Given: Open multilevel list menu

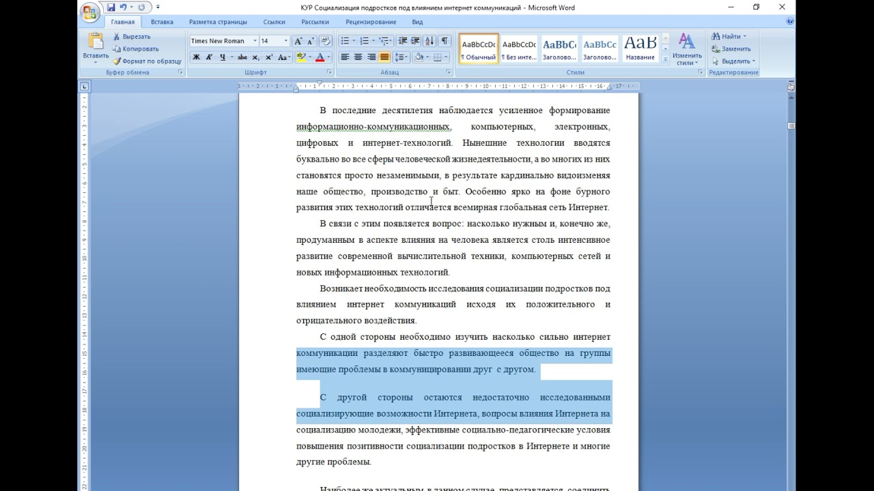Looking at the screenshot, I should pos(385,41).
